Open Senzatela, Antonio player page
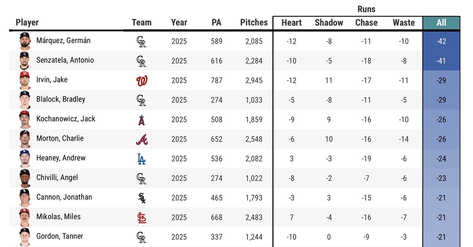This screenshot has width=473, height=247. [65, 60]
